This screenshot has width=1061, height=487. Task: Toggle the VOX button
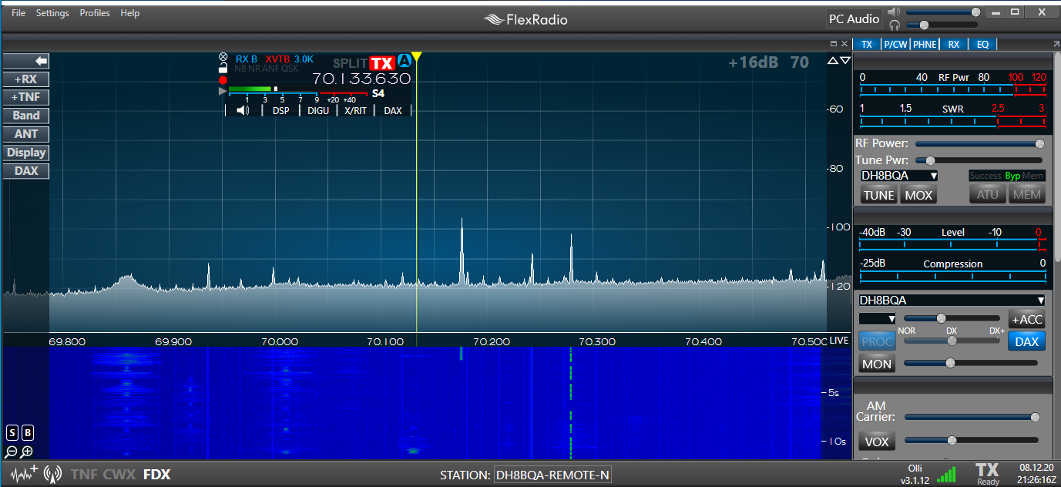[877, 442]
